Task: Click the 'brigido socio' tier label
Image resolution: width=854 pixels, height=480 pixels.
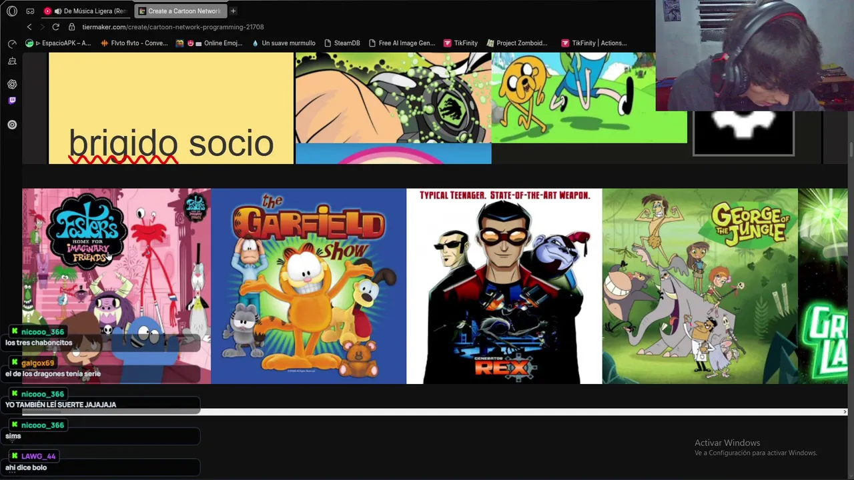Action: coord(171,143)
